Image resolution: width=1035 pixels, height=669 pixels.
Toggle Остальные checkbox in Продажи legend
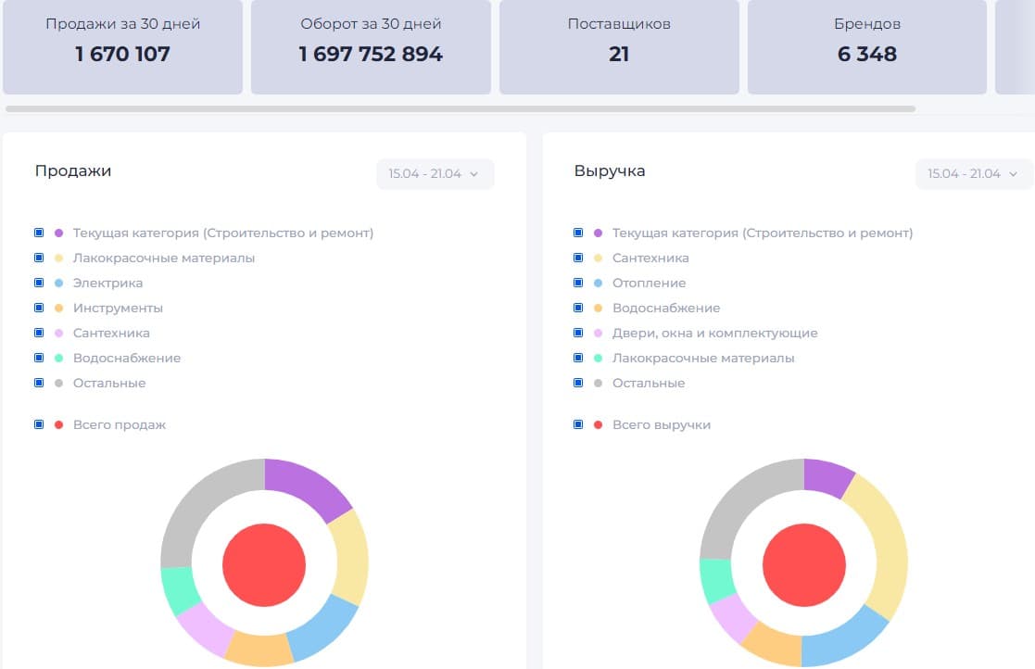[x=39, y=384]
